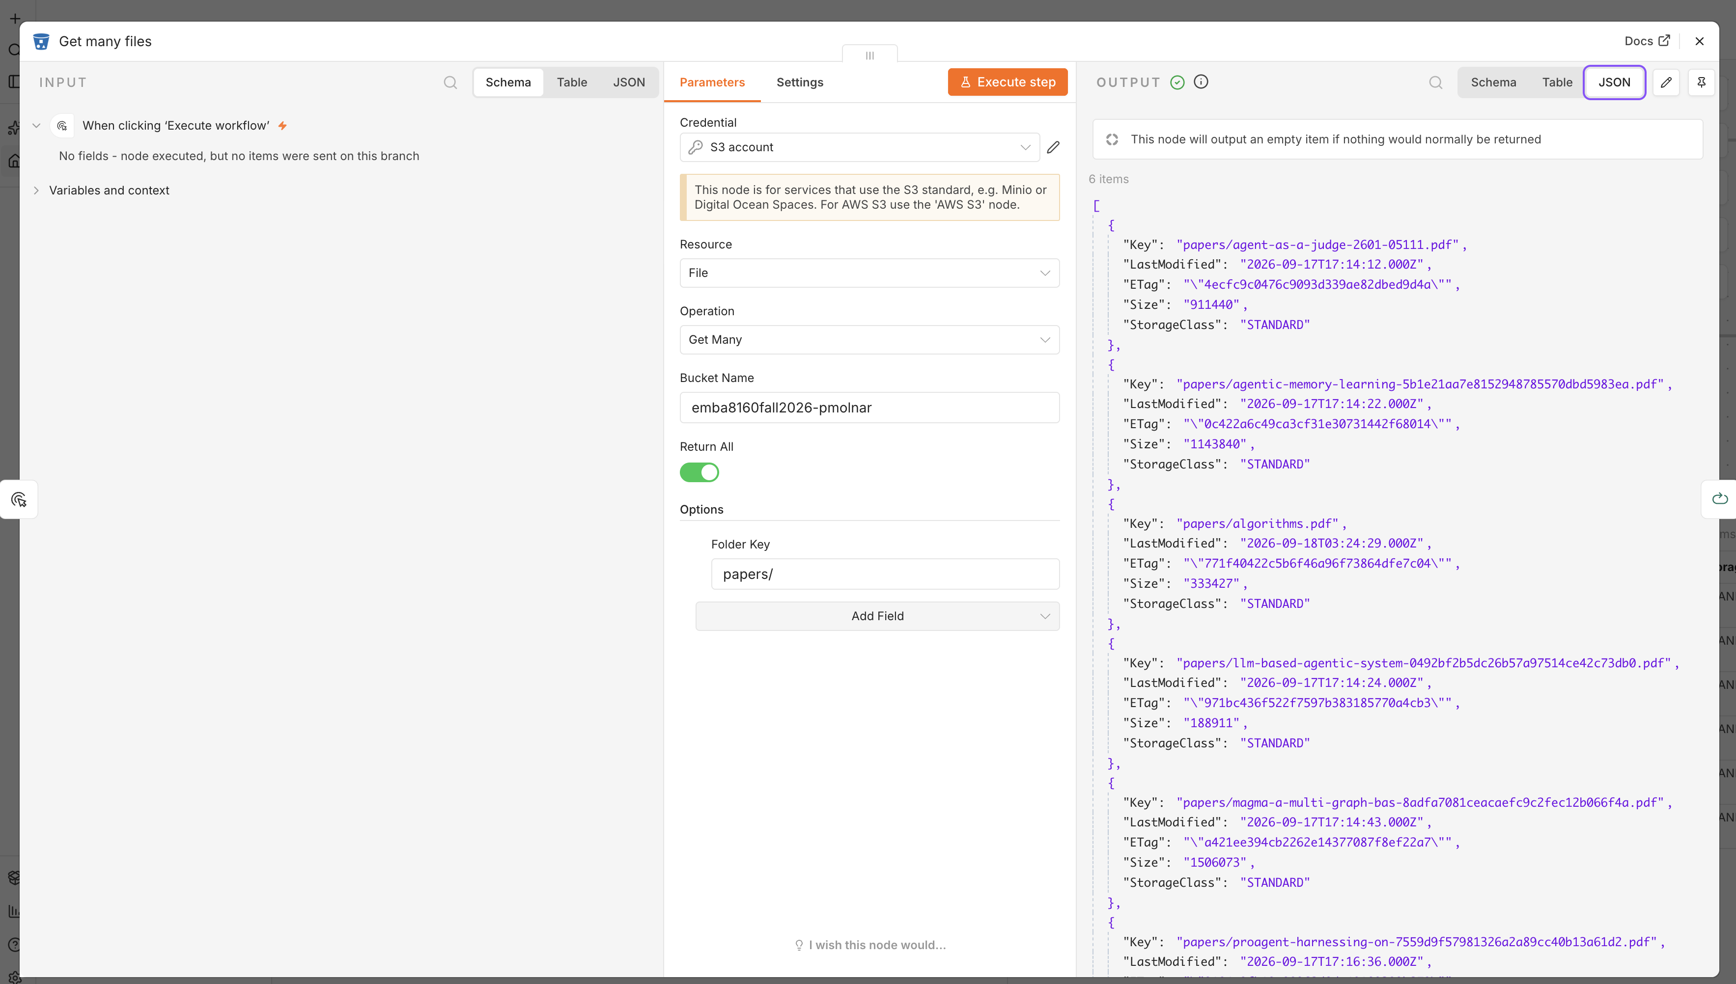Open the output info tooltip icon
1736x984 pixels.
pos(1201,82)
